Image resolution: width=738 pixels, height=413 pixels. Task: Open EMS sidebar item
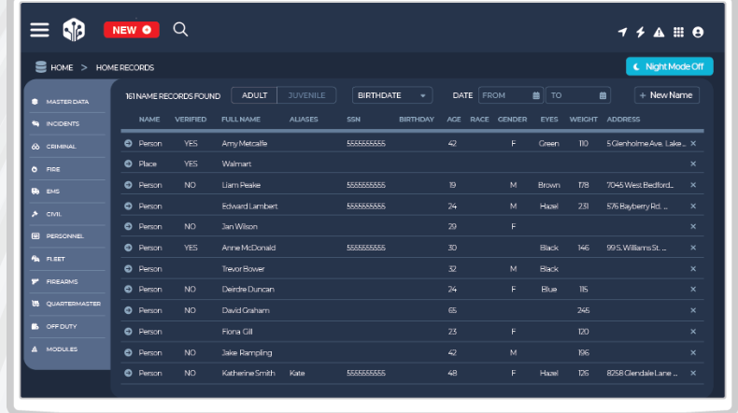pyautogui.click(x=67, y=192)
